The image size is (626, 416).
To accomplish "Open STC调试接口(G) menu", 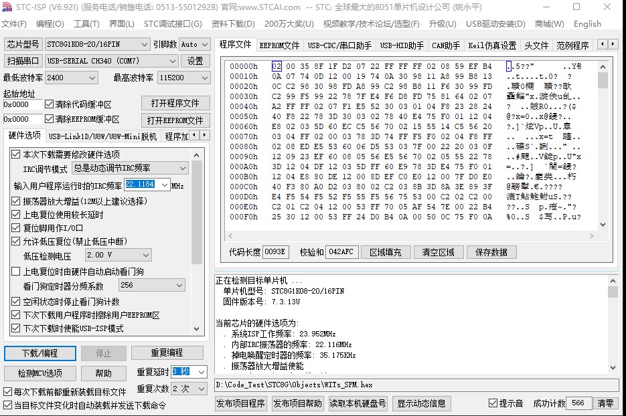I will coord(173,24).
